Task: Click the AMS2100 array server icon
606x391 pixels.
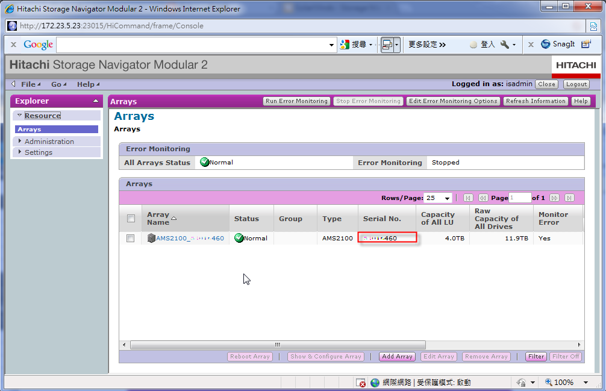Action: [151, 238]
